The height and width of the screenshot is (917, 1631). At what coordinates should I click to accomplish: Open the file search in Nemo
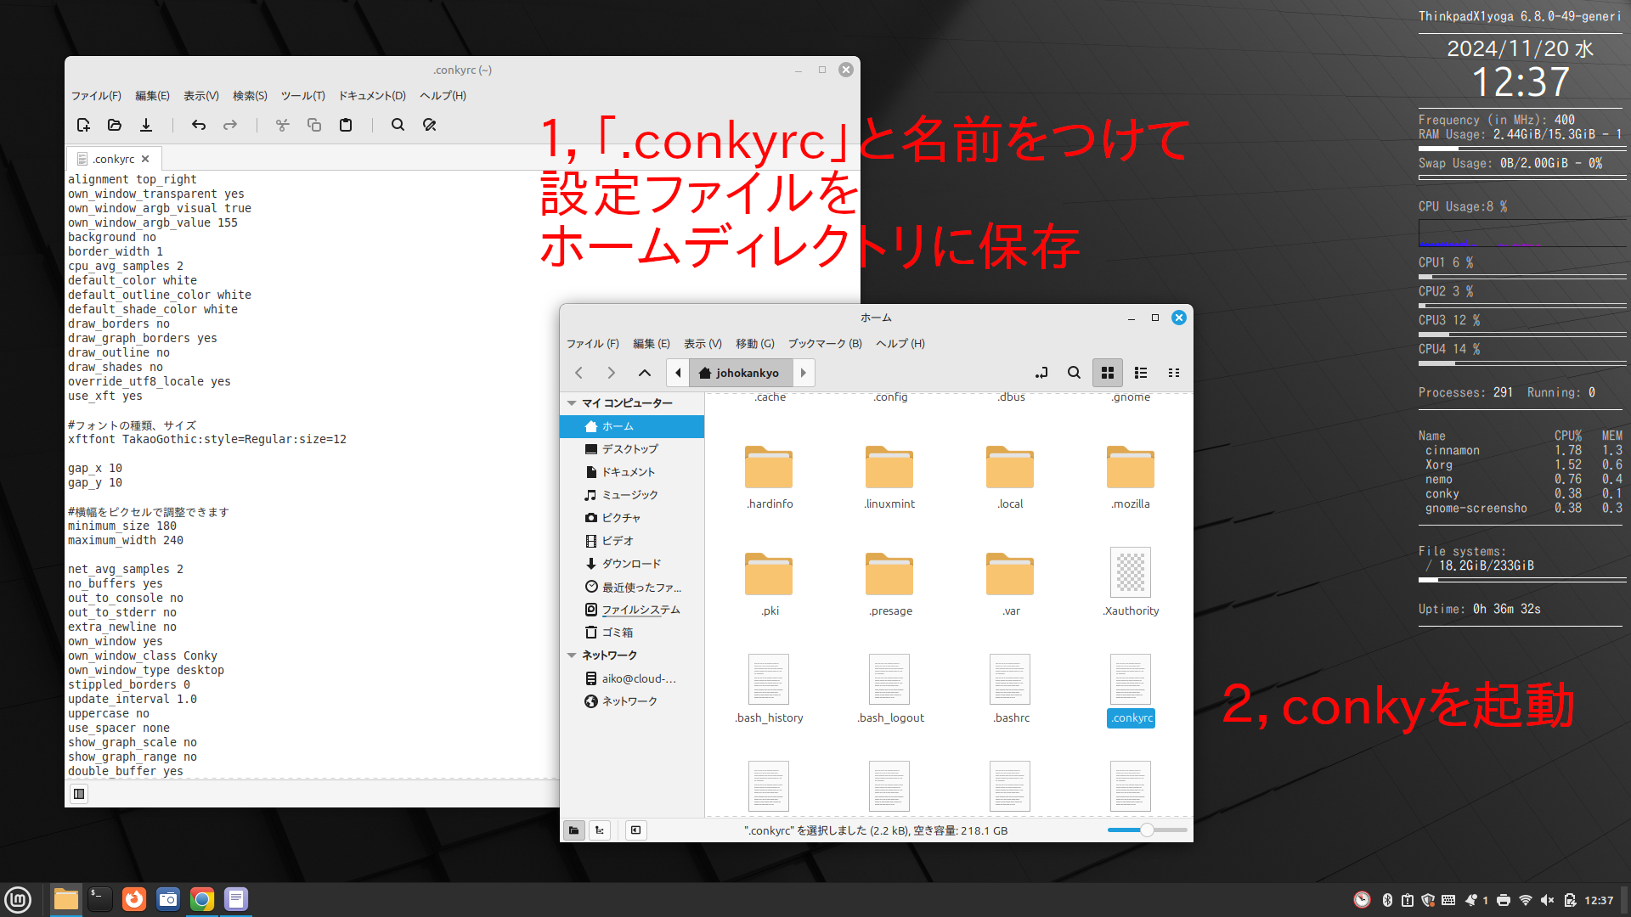(1074, 373)
